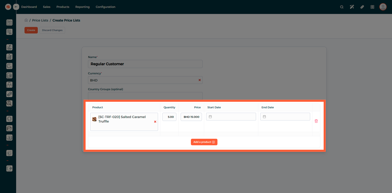
Task: Open the Currency dropdown field
Action: pos(142,80)
